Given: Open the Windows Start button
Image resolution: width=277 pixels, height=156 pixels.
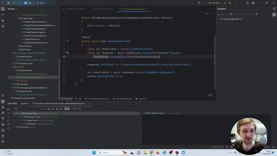Looking at the screenshot, I should click(x=94, y=153).
